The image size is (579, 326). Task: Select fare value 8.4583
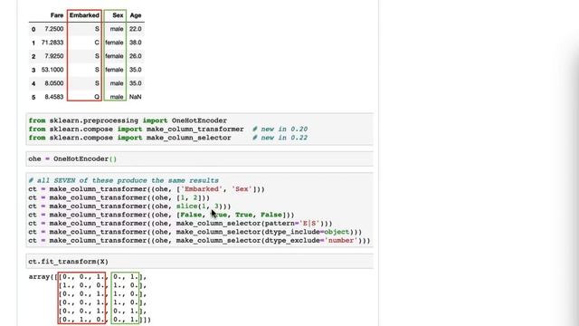[54, 97]
